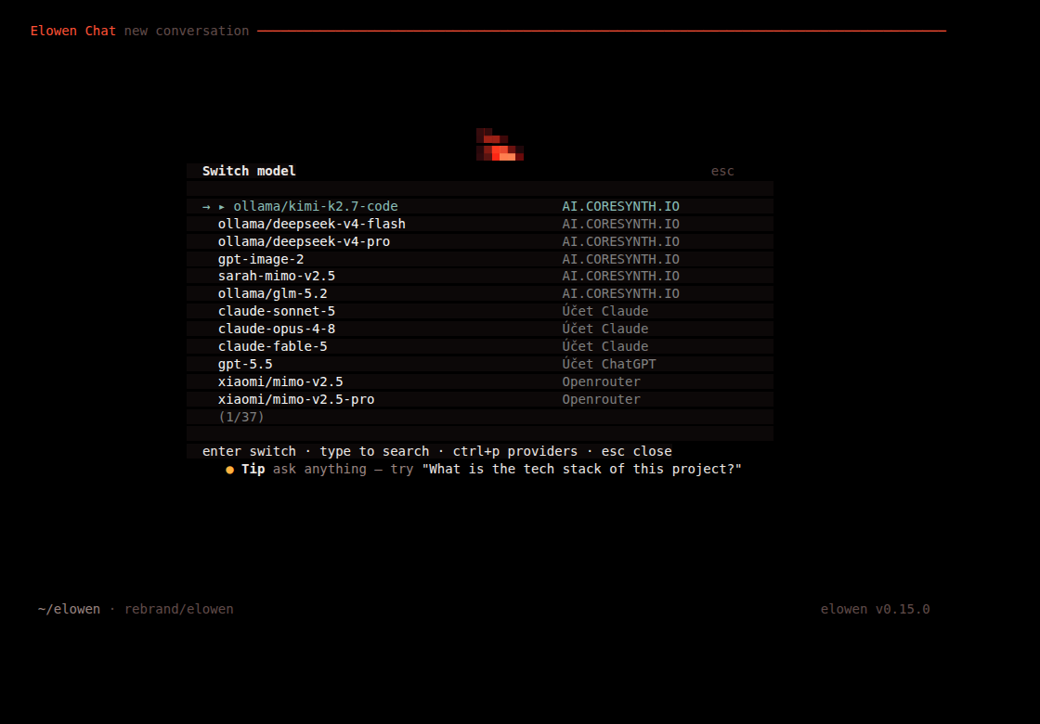Screen dimensions: 1040x724
Task: Click AI.CORESYNTH.IO provider beside gpt-image-2
Action: click(x=621, y=259)
